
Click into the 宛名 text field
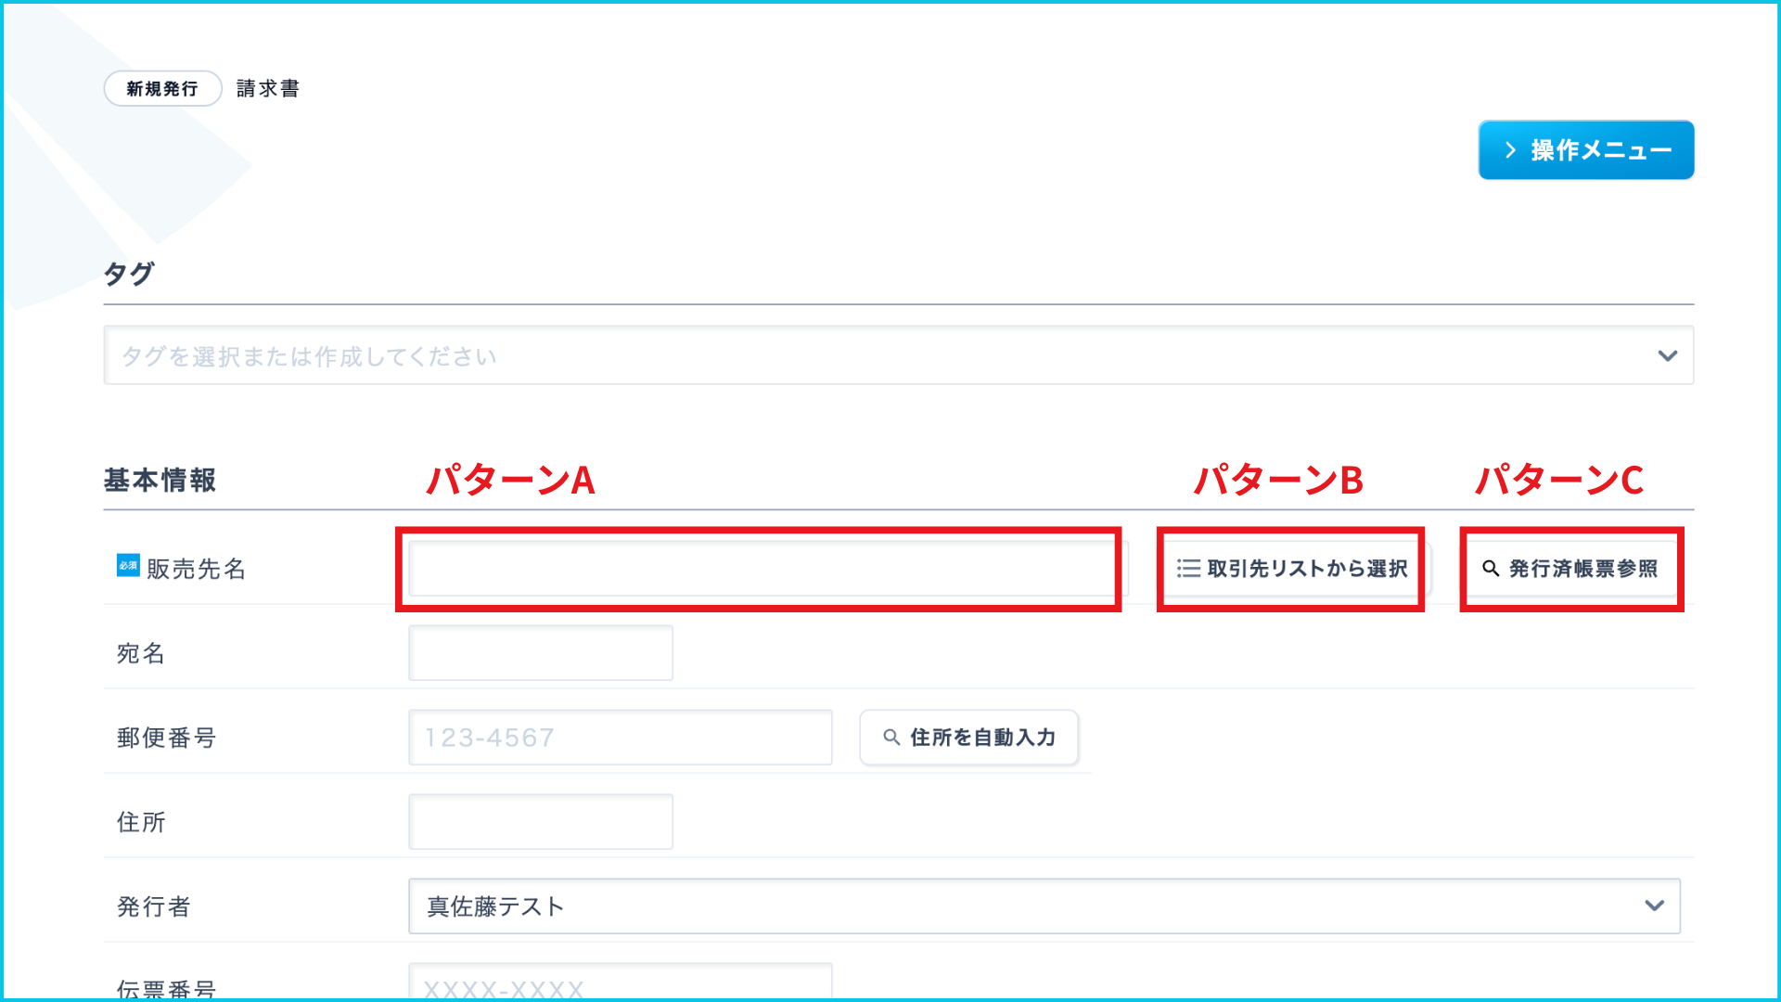(x=541, y=653)
